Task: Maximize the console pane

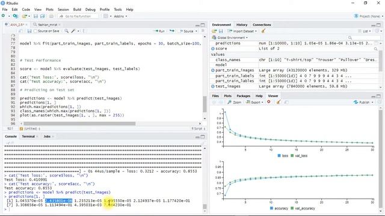Action: click(x=203, y=137)
